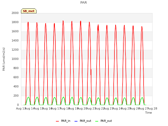Click the y-axis label 600
Image resolution: width=168 pixels, height=126 pixels.
pyautogui.click(x=16, y=77)
